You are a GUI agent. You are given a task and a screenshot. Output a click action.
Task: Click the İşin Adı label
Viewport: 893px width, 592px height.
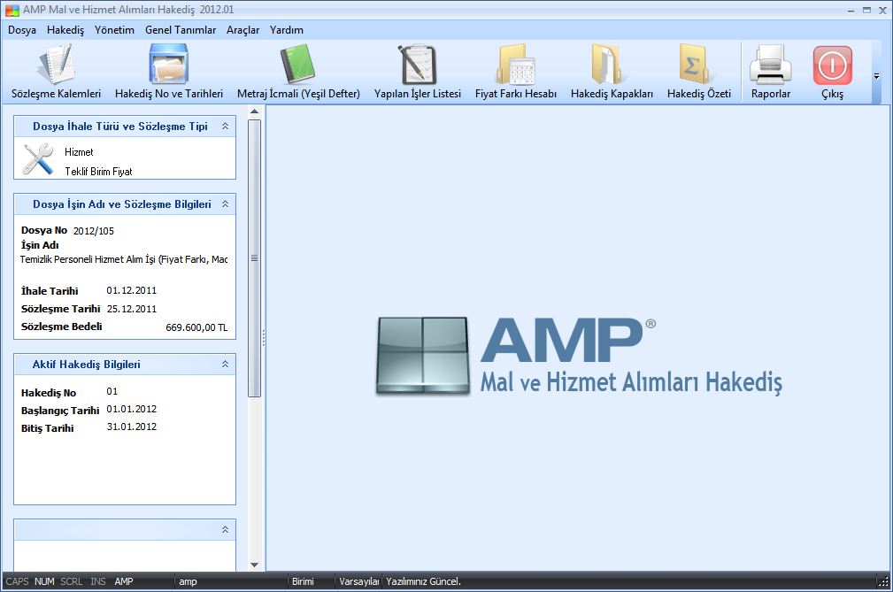point(40,245)
